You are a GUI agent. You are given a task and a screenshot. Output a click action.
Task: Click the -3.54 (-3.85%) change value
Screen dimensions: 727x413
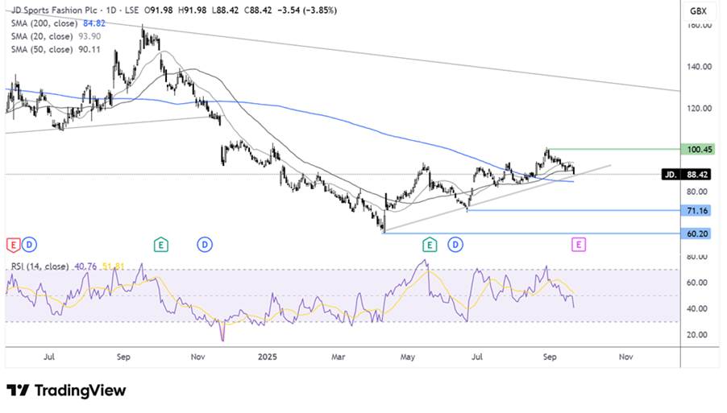click(306, 10)
